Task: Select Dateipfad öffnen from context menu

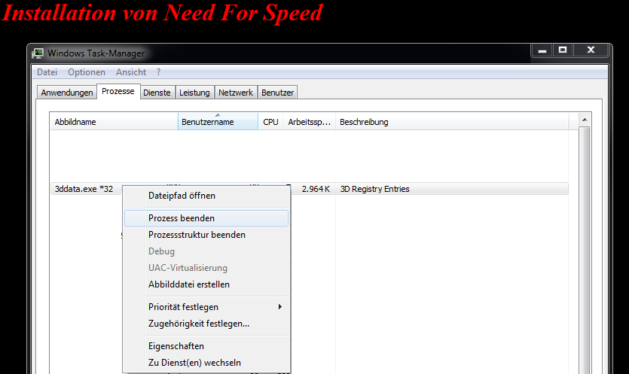Action: point(182,196)
